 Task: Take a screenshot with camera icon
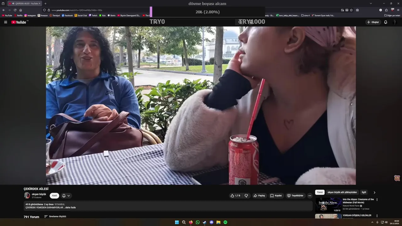[357, 10]
